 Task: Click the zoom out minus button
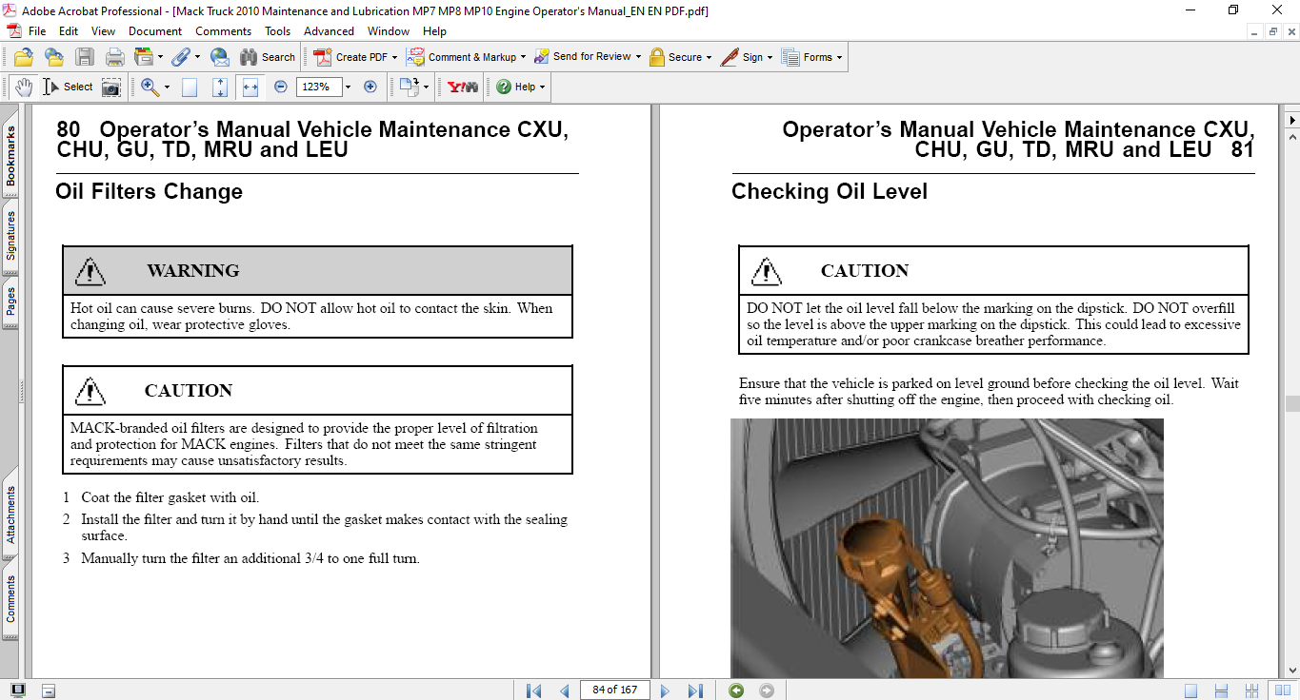coord(281,87)
